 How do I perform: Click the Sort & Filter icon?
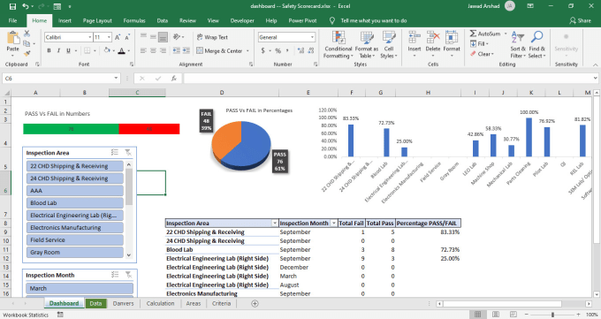pyautogui.click(x=517, y=38)
